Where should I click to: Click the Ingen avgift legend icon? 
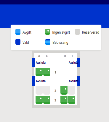pos(47,32)
